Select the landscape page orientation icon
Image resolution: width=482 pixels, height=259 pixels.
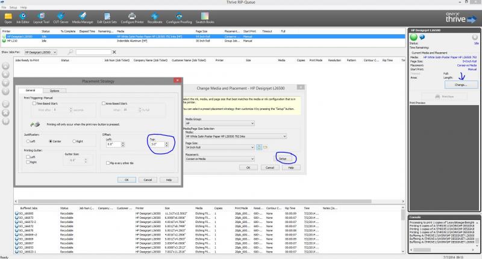coord(265,147)
